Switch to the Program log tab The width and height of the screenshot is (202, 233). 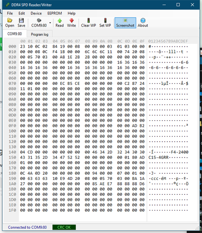tap(40, 34)
